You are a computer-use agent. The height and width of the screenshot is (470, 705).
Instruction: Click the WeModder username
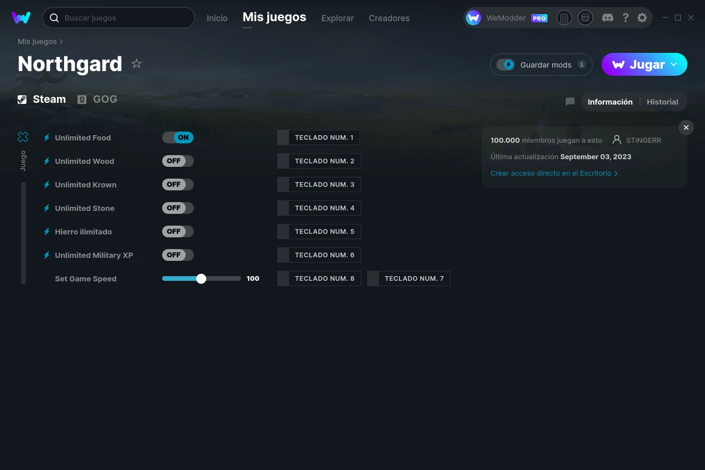(506, 18)
